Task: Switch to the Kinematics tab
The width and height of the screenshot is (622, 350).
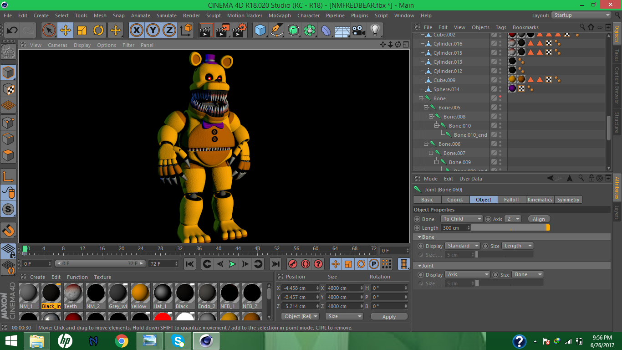Action: (x=540, y=200)
